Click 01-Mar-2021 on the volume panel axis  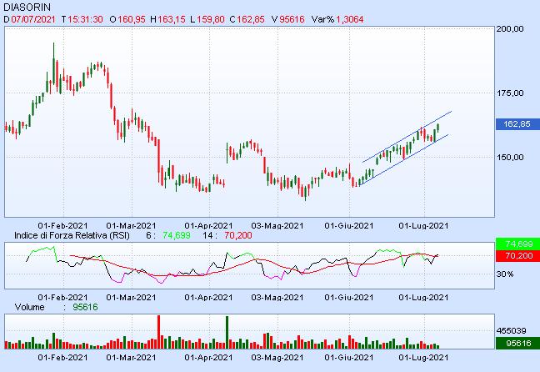click(131, 358)
